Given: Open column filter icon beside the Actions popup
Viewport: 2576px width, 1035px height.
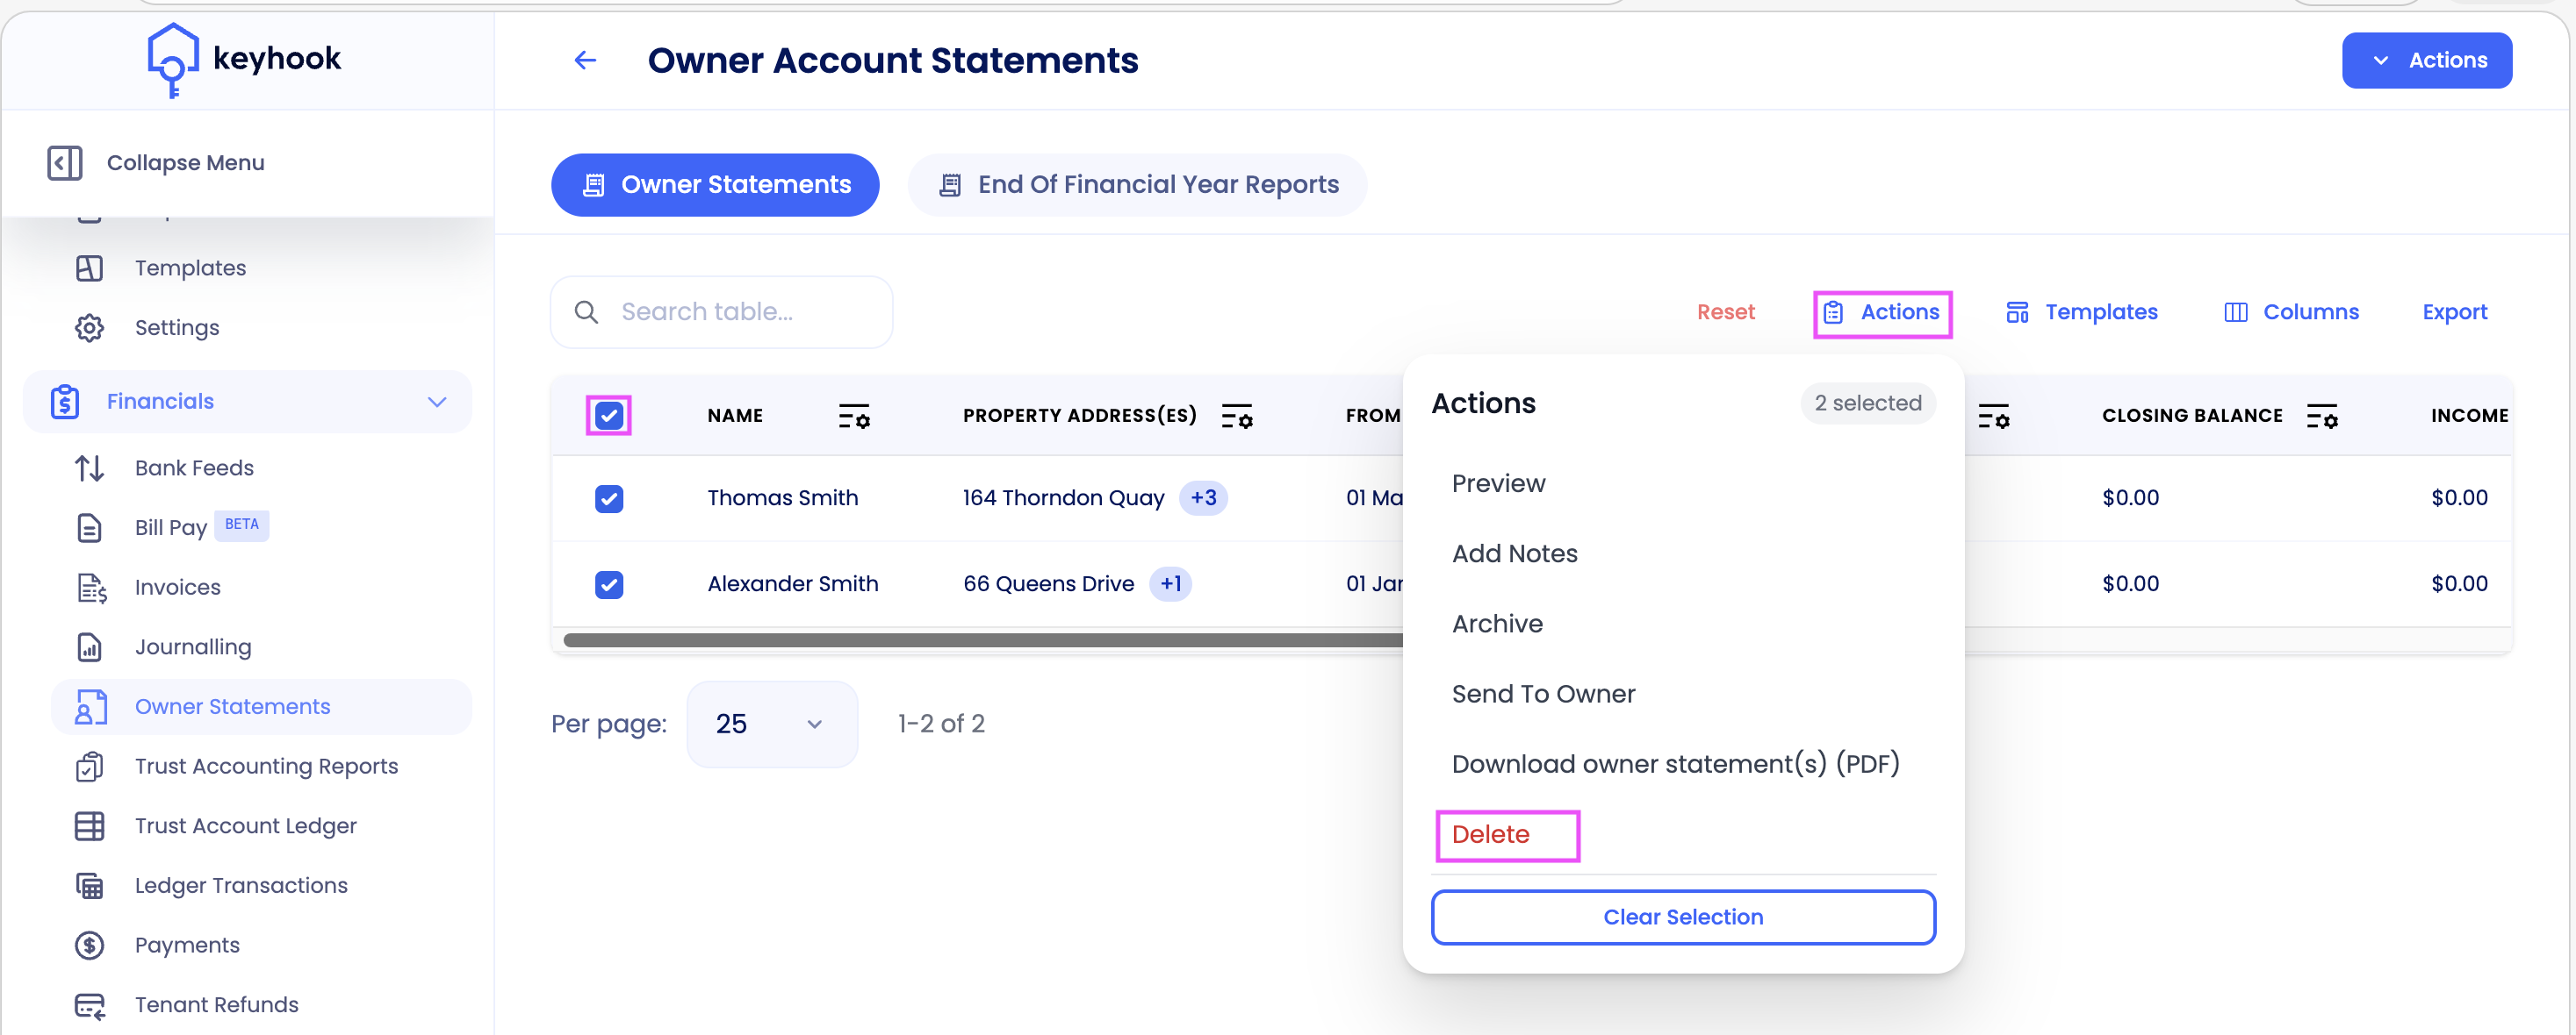Looking at the screenshot, I should (1994, 417).
